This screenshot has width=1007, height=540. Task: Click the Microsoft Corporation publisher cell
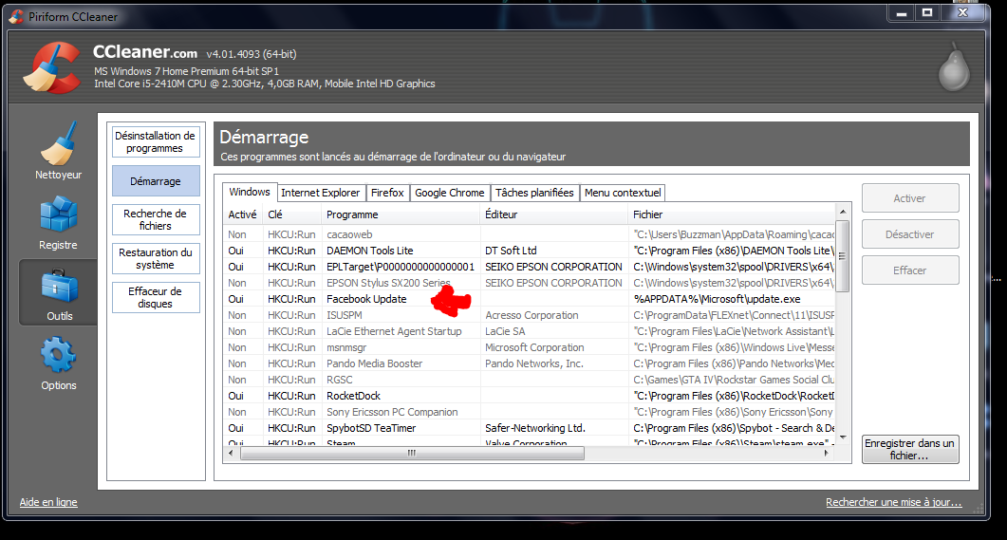point(534,347)
